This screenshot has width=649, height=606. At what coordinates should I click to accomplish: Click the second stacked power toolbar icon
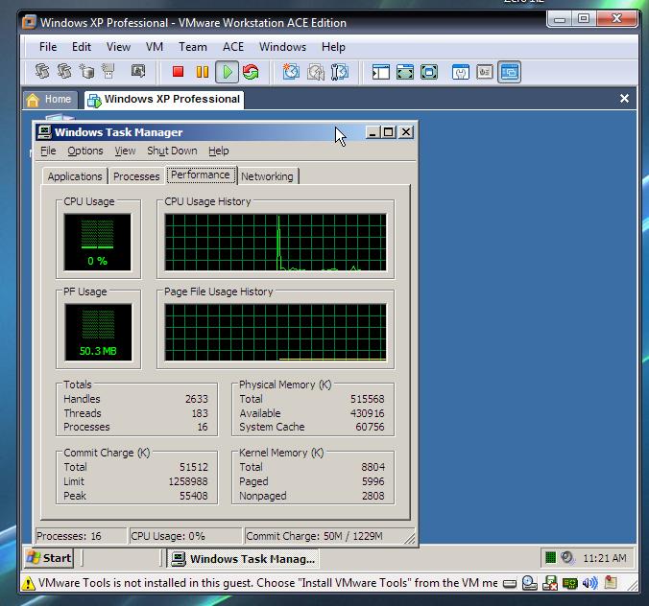click(64, 71)
